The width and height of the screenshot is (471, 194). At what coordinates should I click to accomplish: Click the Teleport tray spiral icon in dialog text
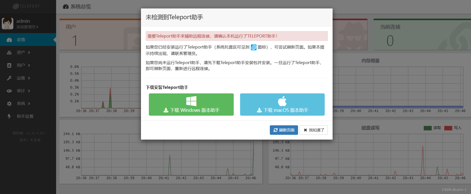(x=254, y=47)
